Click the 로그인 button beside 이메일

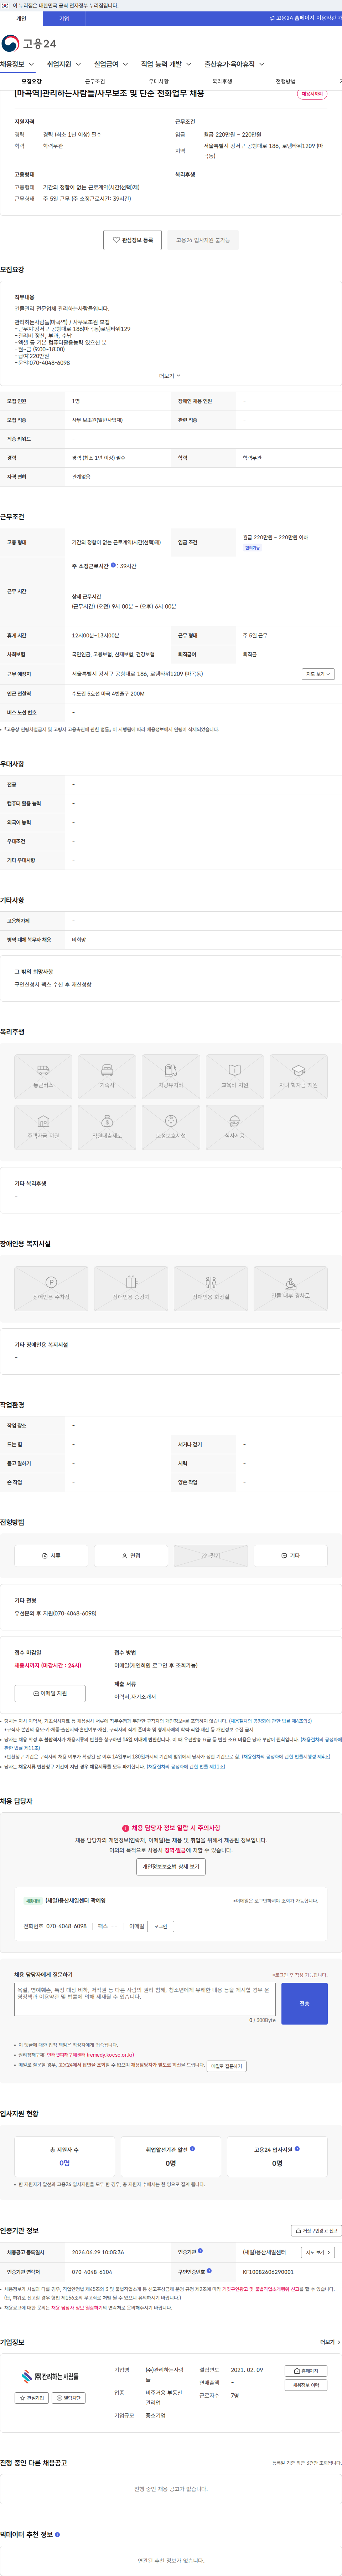point(160,1926)
